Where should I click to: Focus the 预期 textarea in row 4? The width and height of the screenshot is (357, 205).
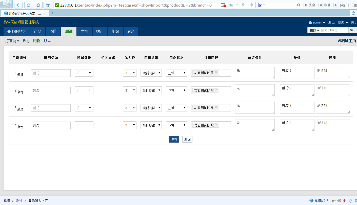(333, 125)
